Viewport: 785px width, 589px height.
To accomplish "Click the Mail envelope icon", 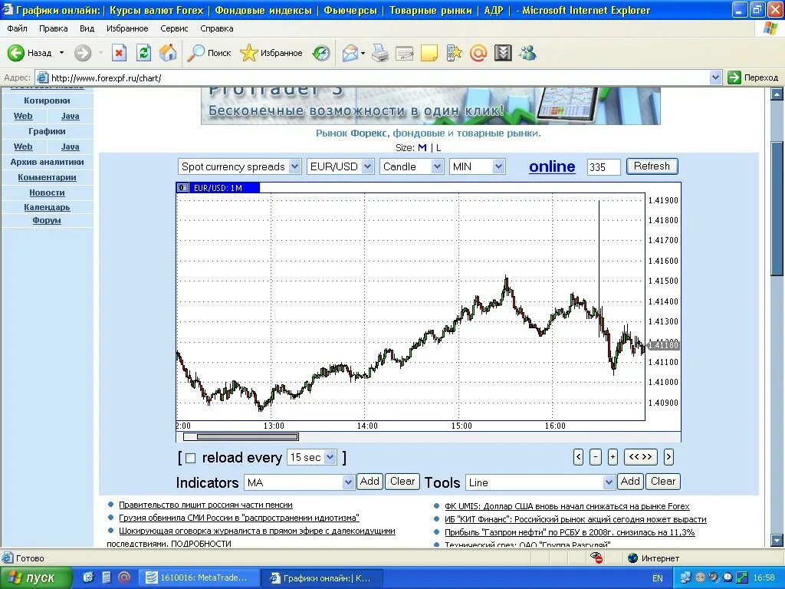I will point(350,53).
